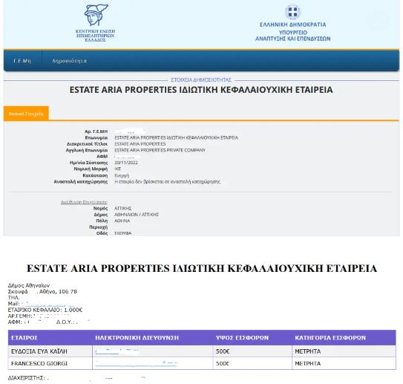
Task: Click the Διεύθυνση Επιχείρησης underlined link
Action: 84,202
